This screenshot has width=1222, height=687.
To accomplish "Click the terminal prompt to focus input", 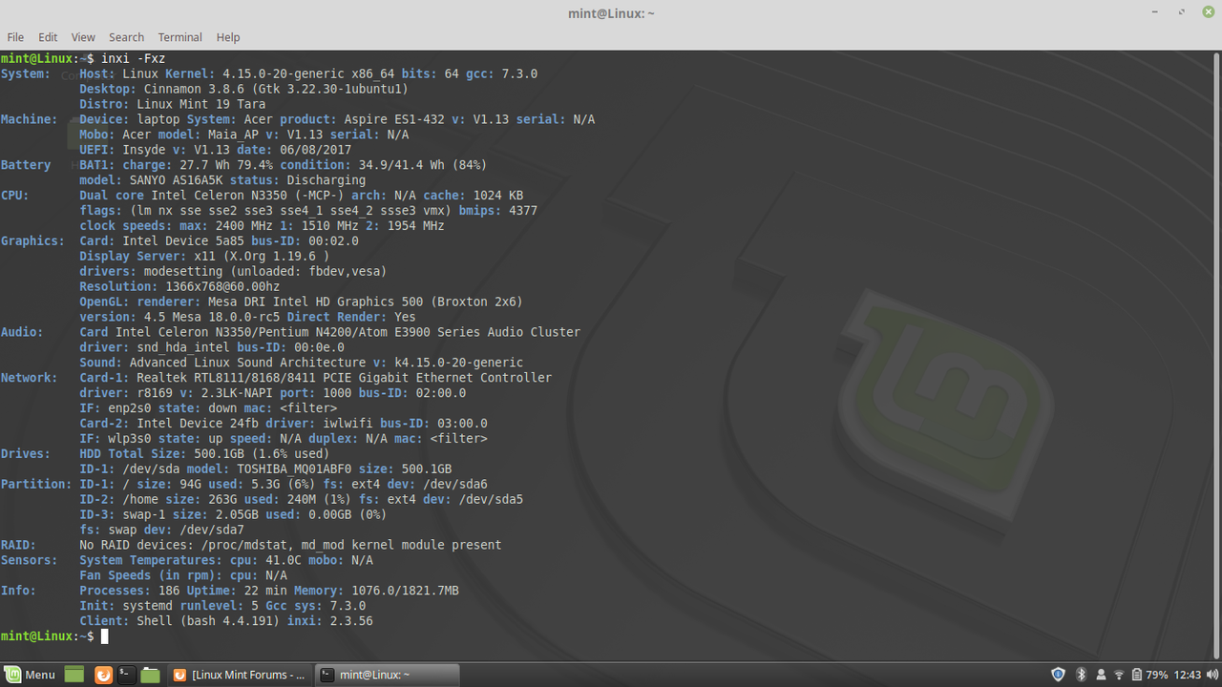I will tap(105, 636).
